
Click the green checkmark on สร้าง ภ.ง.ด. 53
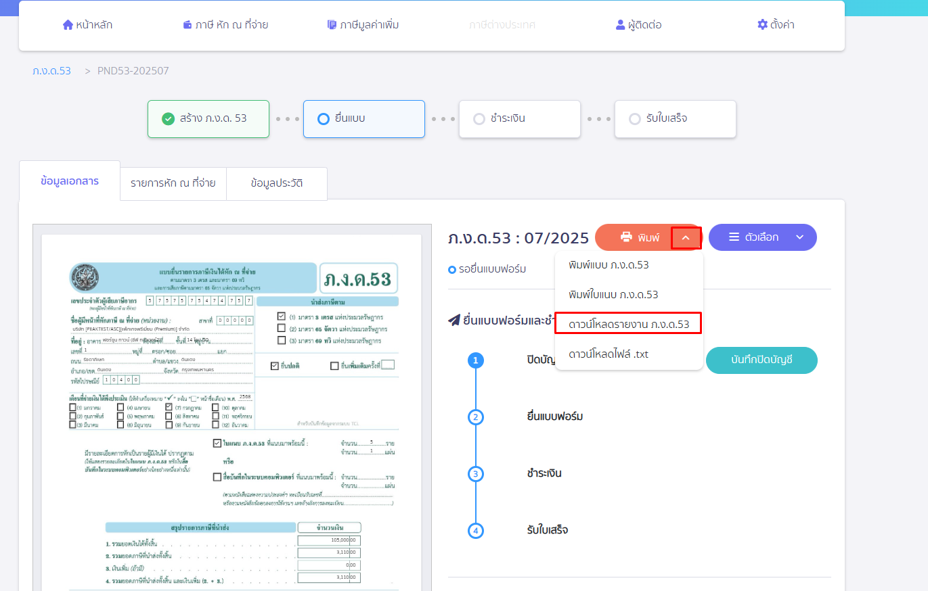coord(169,119)
